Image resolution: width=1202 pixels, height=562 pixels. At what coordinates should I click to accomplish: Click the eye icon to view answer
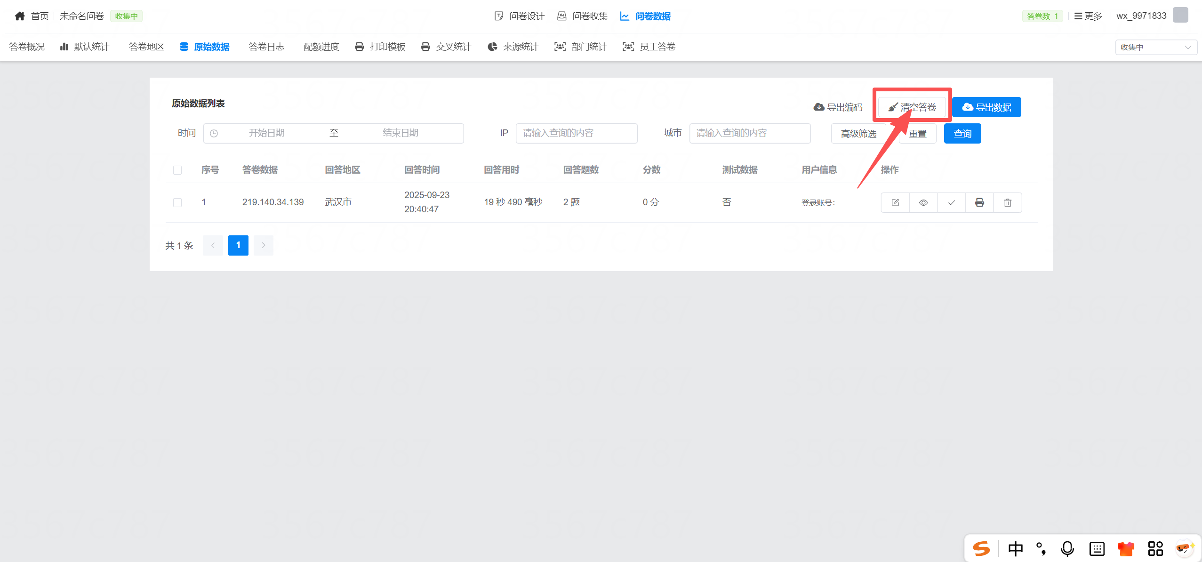[923, 202]
